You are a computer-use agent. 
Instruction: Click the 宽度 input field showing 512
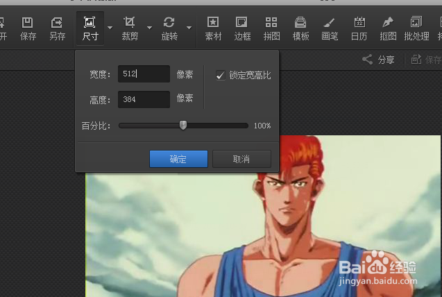pyautogui.click(x=144, y=74)
